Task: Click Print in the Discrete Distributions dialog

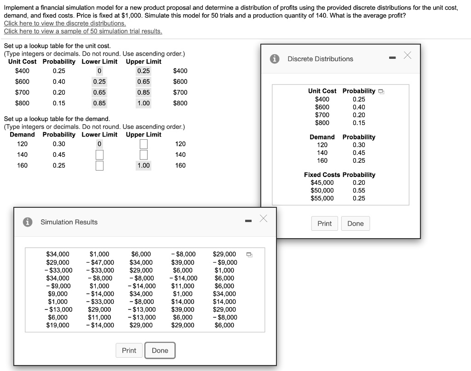Action: pos(324,223)
